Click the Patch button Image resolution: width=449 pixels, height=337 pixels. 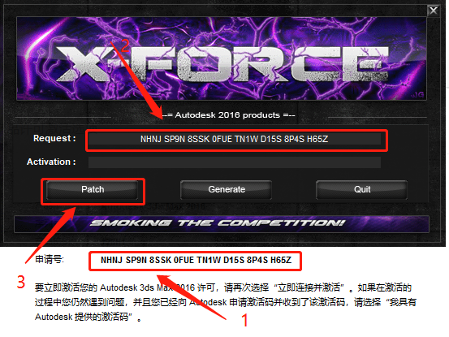click(x=93, y=189)
